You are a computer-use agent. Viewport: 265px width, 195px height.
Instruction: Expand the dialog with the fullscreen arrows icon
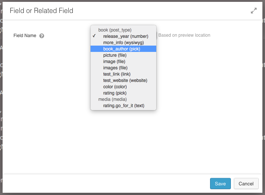pos(253,11)
